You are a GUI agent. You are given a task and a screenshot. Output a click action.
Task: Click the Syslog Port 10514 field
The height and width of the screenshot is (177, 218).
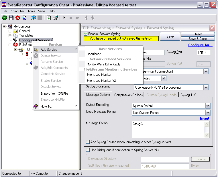click(x=204, y=52)
